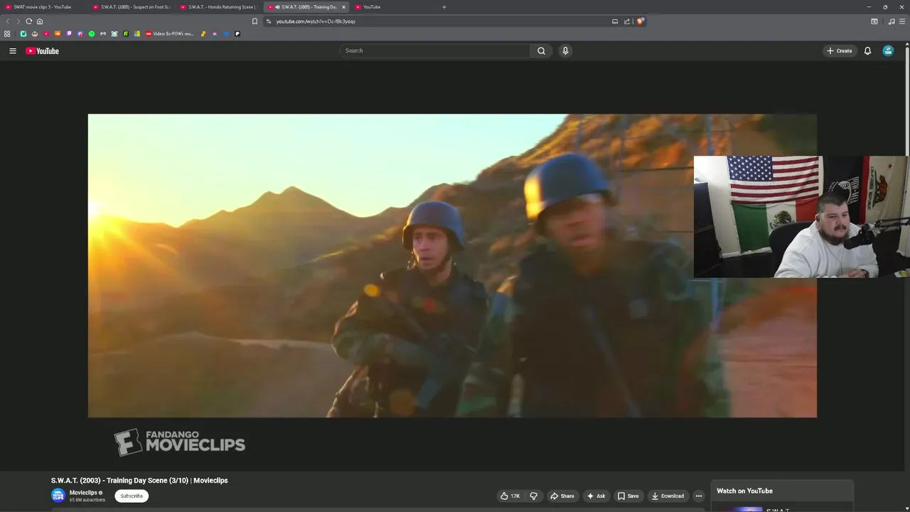The width and height of the screenshot is (910, 512).
Task: Bookmark this page icon in address bar
Action: [255, 21]
